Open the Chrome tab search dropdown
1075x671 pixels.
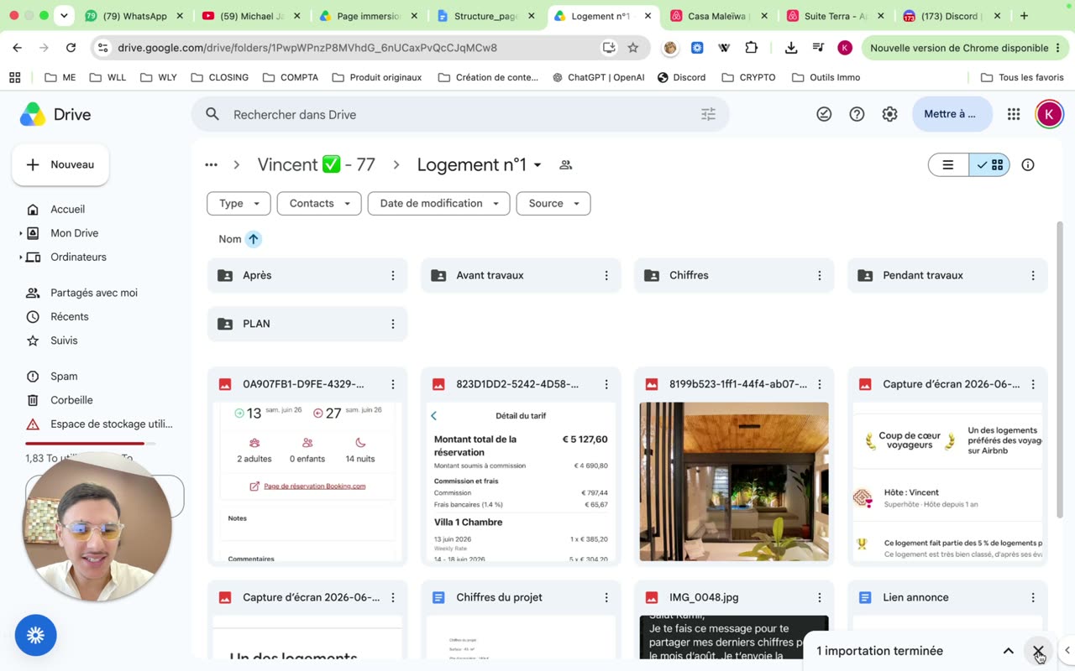click(x=64, y=16)
